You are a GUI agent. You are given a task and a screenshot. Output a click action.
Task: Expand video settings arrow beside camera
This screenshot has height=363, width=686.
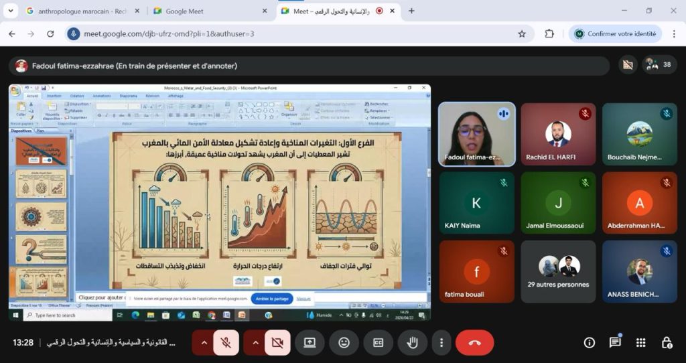click(255, 342)
